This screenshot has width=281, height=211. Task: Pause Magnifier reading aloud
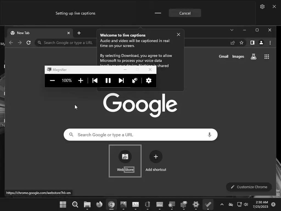pyautogui.click(x=108, y=80)
